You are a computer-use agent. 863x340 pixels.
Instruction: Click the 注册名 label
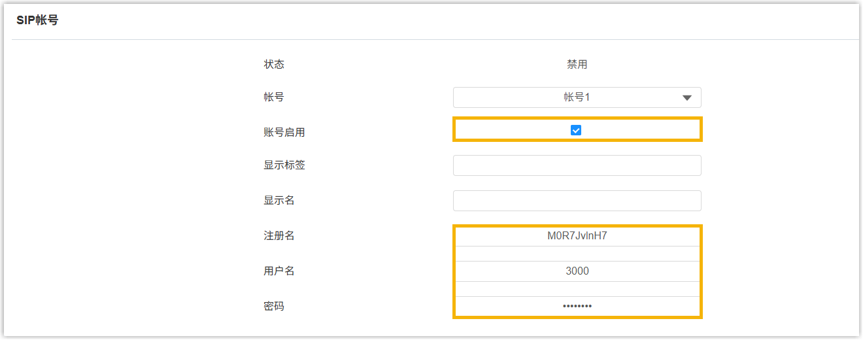279,236
